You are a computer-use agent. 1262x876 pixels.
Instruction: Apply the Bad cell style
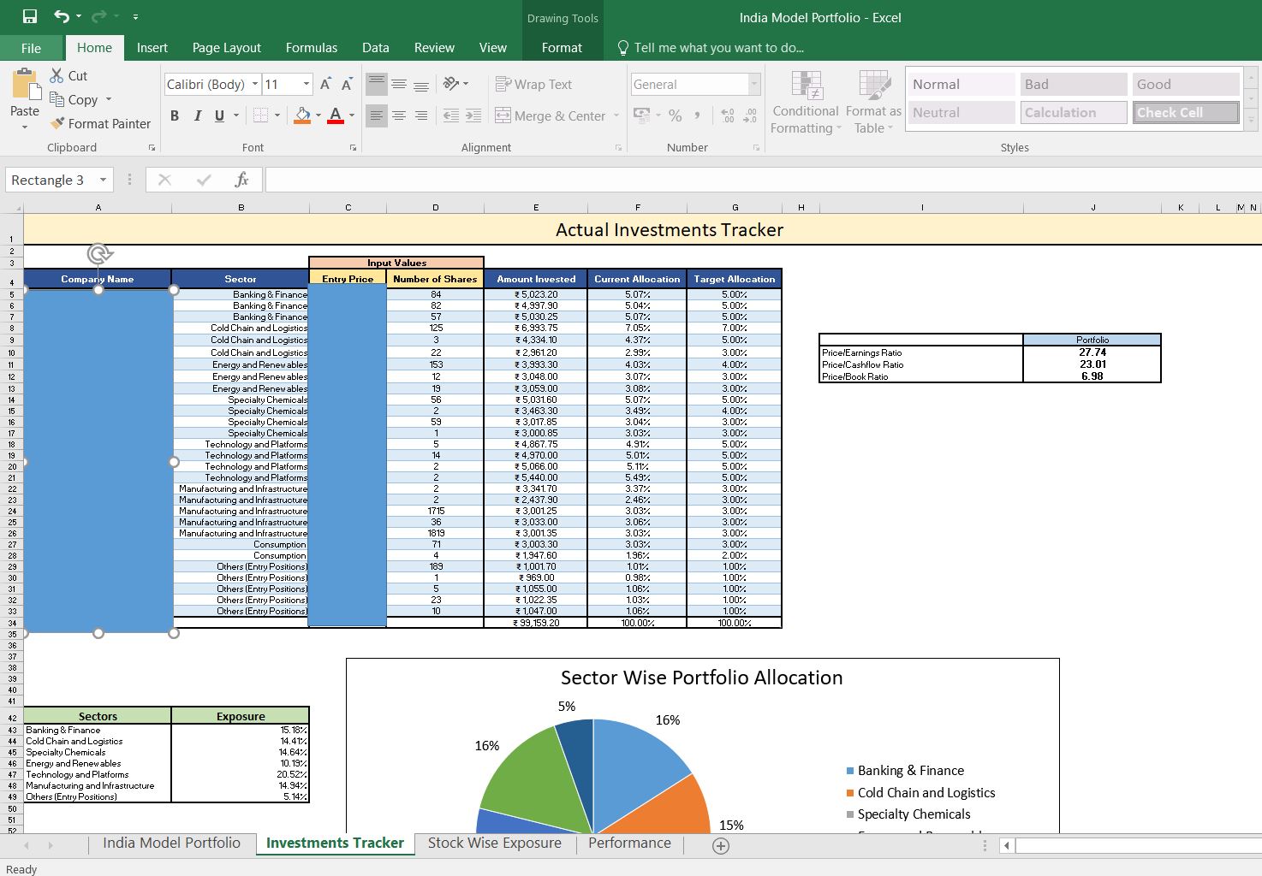point(1074,84)
